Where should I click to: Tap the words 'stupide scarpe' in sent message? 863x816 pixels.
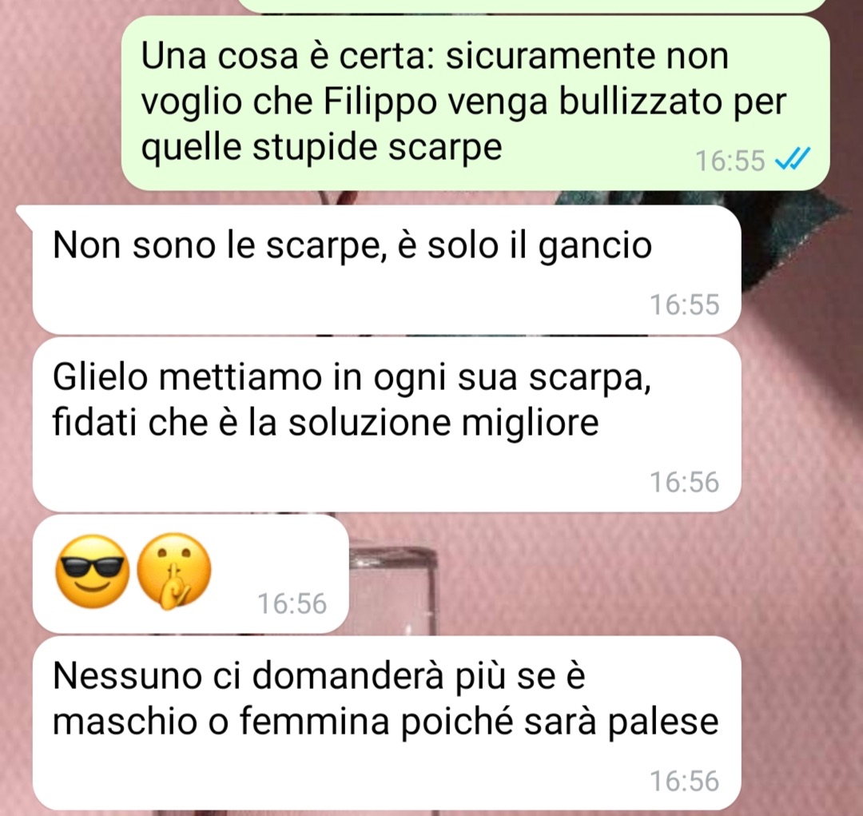click(x=377, y=149)
